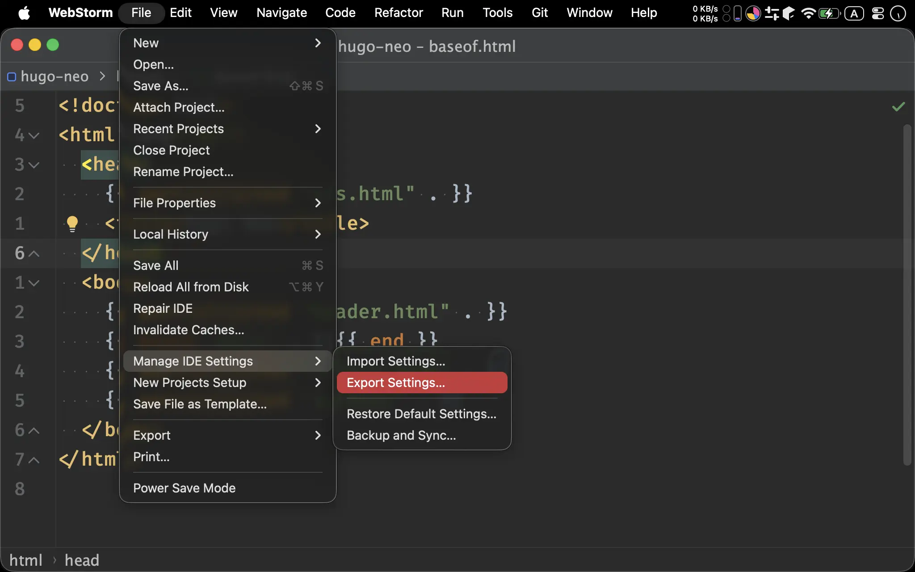
Task: Open the Help menu
Action: pyautogui.click(x=644, y=13)
